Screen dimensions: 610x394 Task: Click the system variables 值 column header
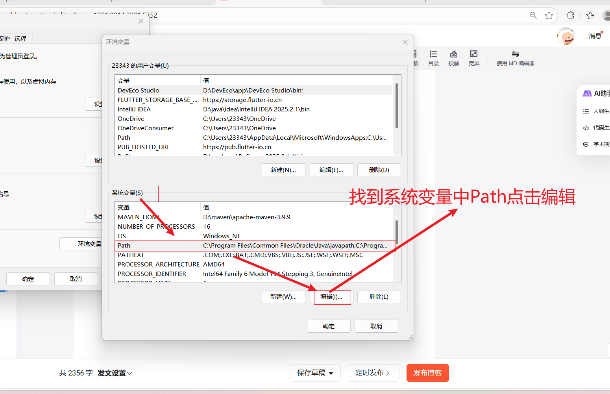(296, 207)
